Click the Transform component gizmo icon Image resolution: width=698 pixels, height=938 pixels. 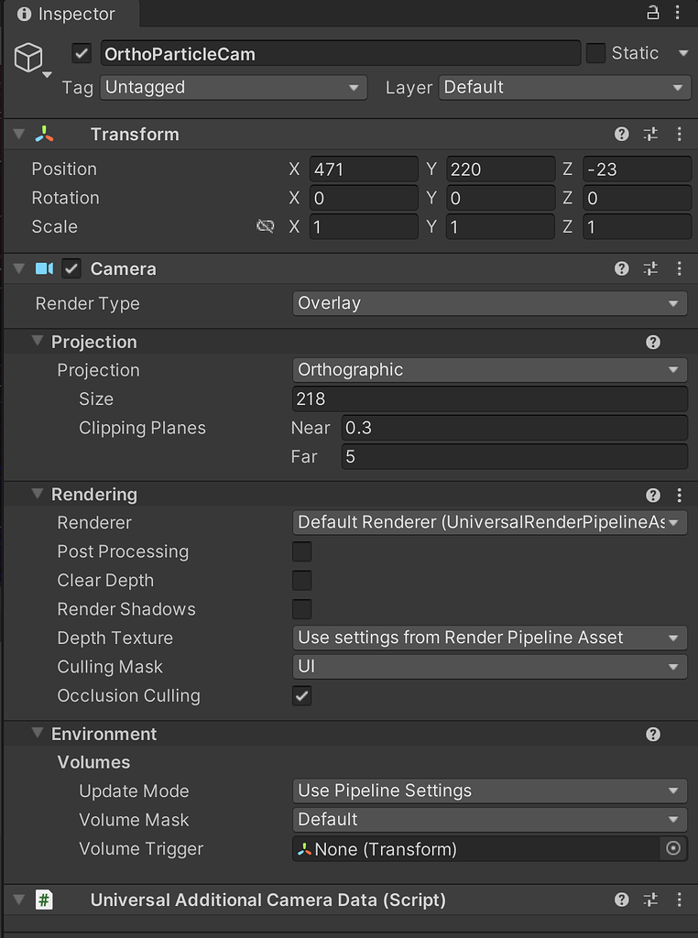click(x=43, y=134)
